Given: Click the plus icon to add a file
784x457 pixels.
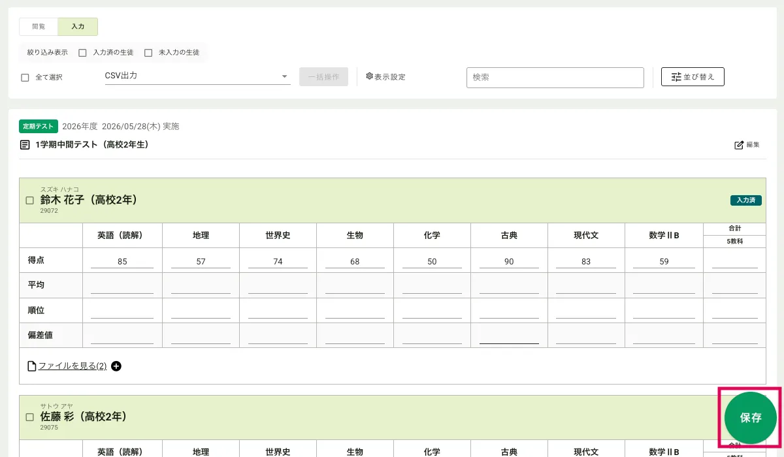Looking at the screenshot, I should [x=116, y=366].
